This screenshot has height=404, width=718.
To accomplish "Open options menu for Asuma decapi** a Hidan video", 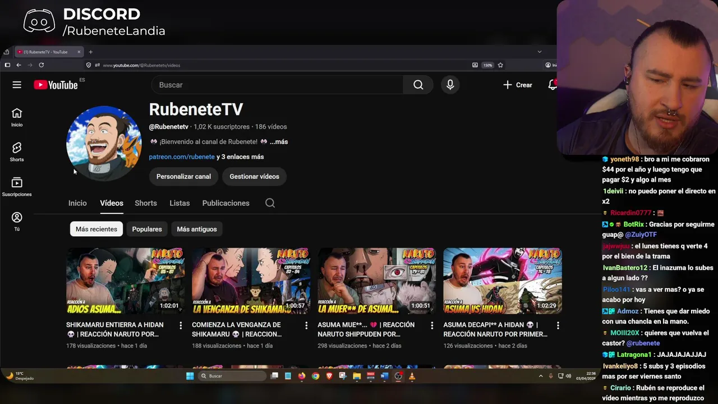I will point(558,325).
